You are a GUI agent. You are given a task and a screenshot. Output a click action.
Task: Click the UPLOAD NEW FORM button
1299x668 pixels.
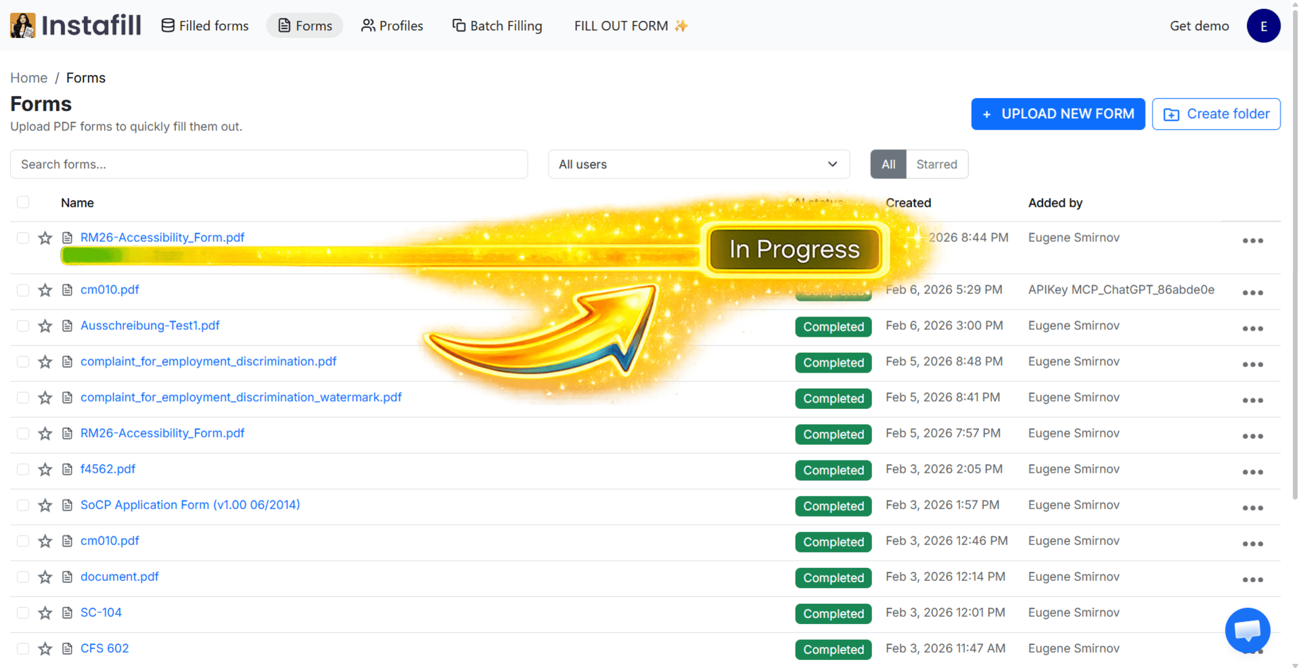(x=1057, y=114)
